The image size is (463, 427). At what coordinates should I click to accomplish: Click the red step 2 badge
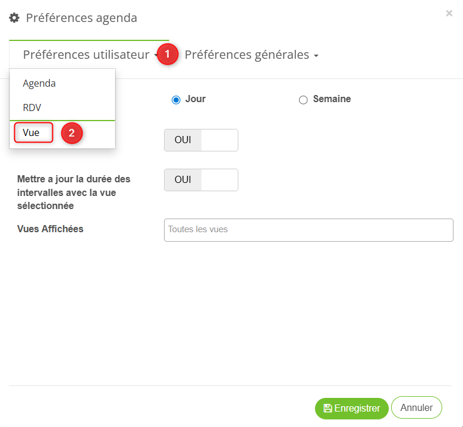click(x=71, y=133)
